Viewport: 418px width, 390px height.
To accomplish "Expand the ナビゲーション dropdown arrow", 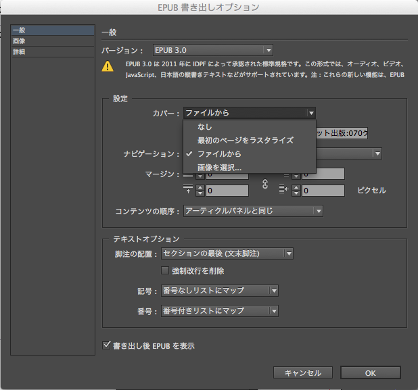I will click(x=377, y=153).
